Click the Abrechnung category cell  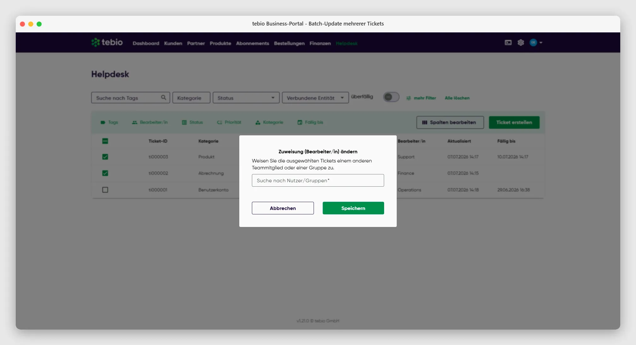click(211, 173)
